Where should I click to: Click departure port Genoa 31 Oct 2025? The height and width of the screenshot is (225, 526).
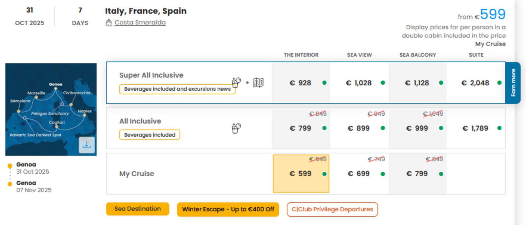click(x=33, y=168)
